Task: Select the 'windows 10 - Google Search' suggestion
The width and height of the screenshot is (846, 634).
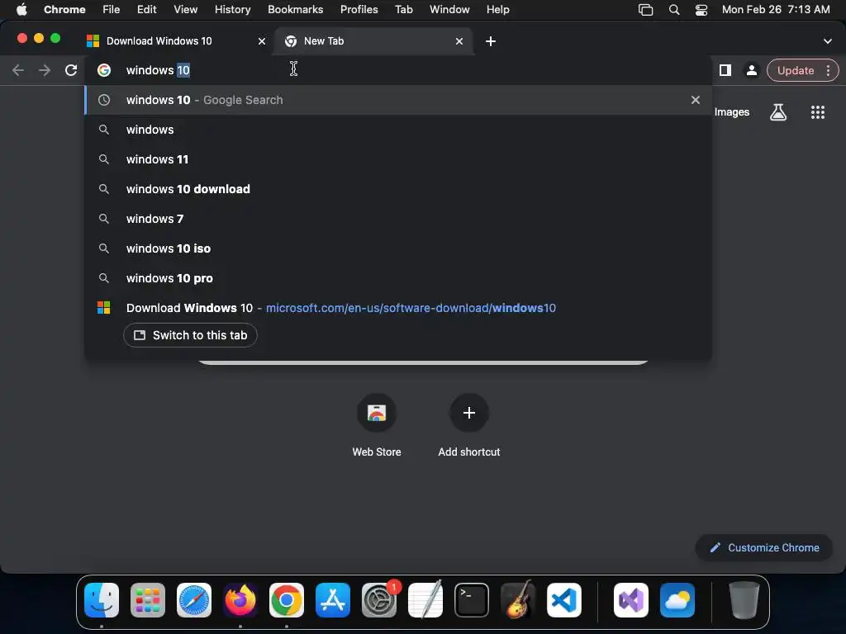Action: tap(398, 100)
